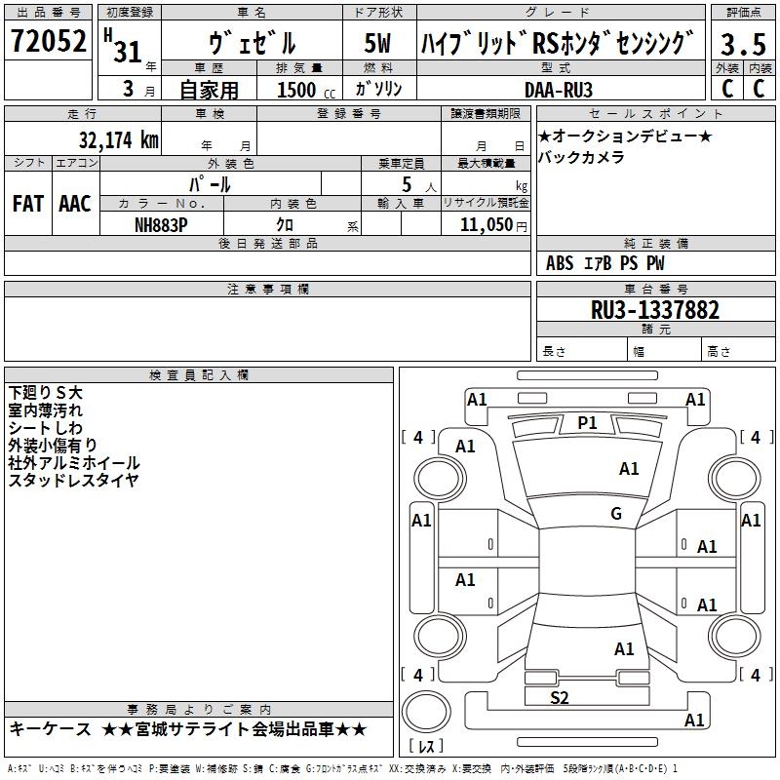Screen dimensions: 780x780
Task: Select the C grade under 外装
Action: pyautogui.click(x=727, y=89)
